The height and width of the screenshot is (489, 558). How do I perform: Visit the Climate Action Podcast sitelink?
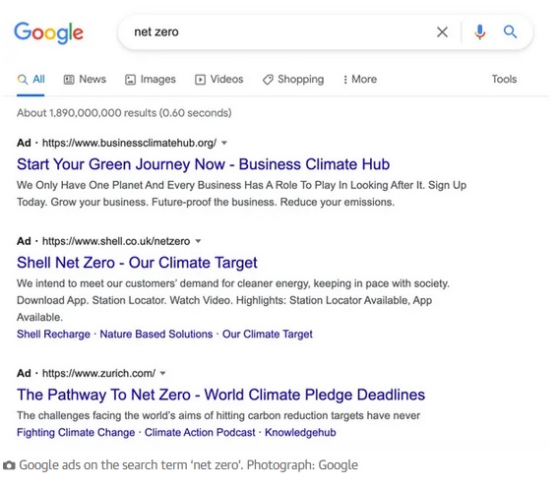pos(200,432)
